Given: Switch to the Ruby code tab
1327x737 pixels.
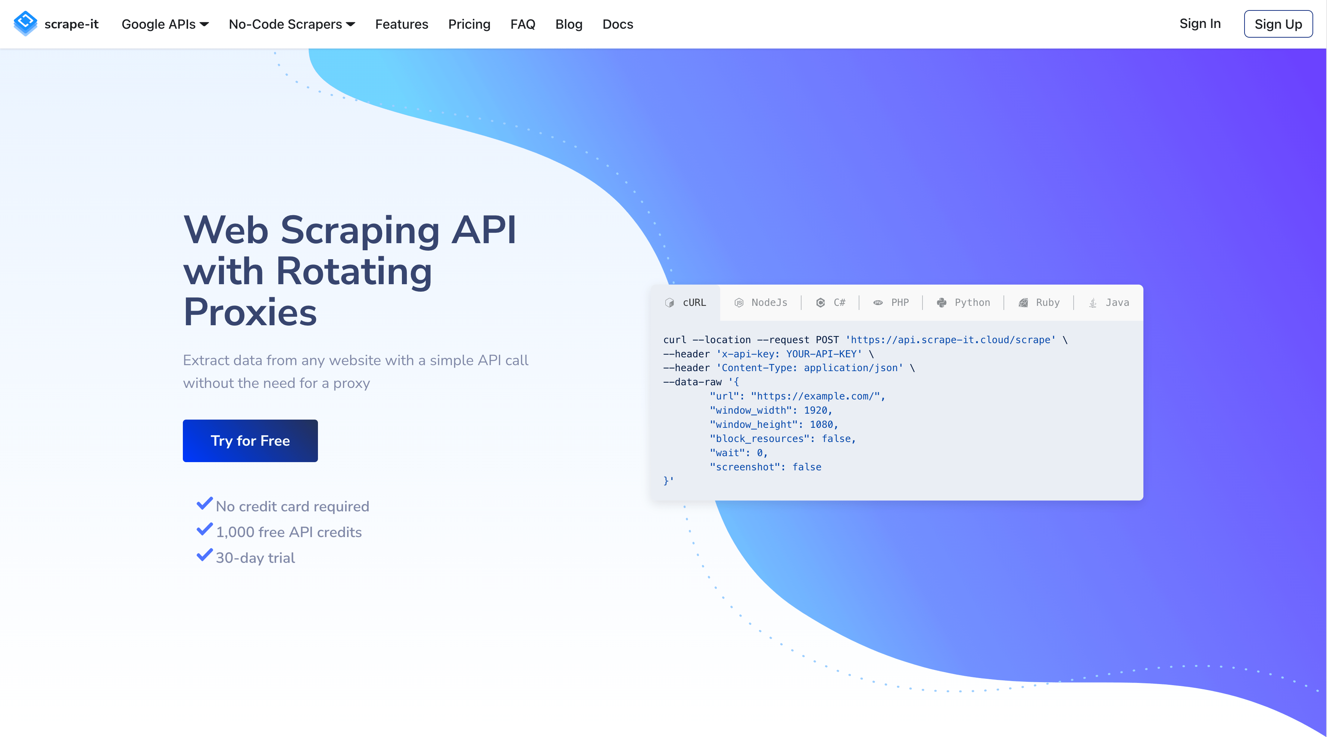Looking at the screenshot, I should 1039,302.
